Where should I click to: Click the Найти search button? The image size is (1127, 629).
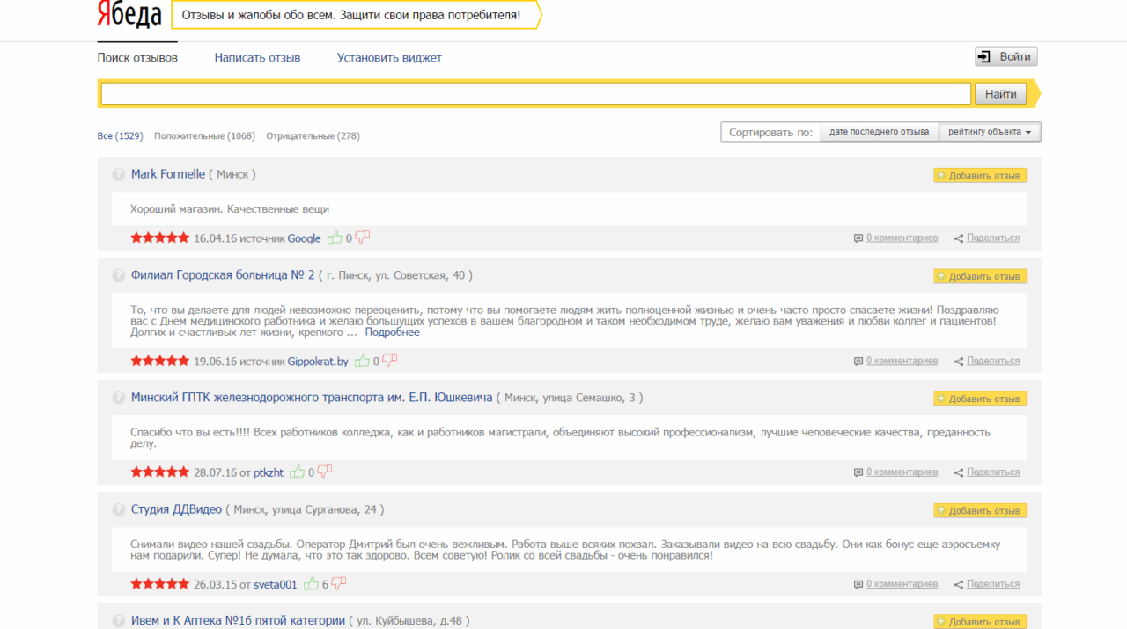coord(1000,94)
